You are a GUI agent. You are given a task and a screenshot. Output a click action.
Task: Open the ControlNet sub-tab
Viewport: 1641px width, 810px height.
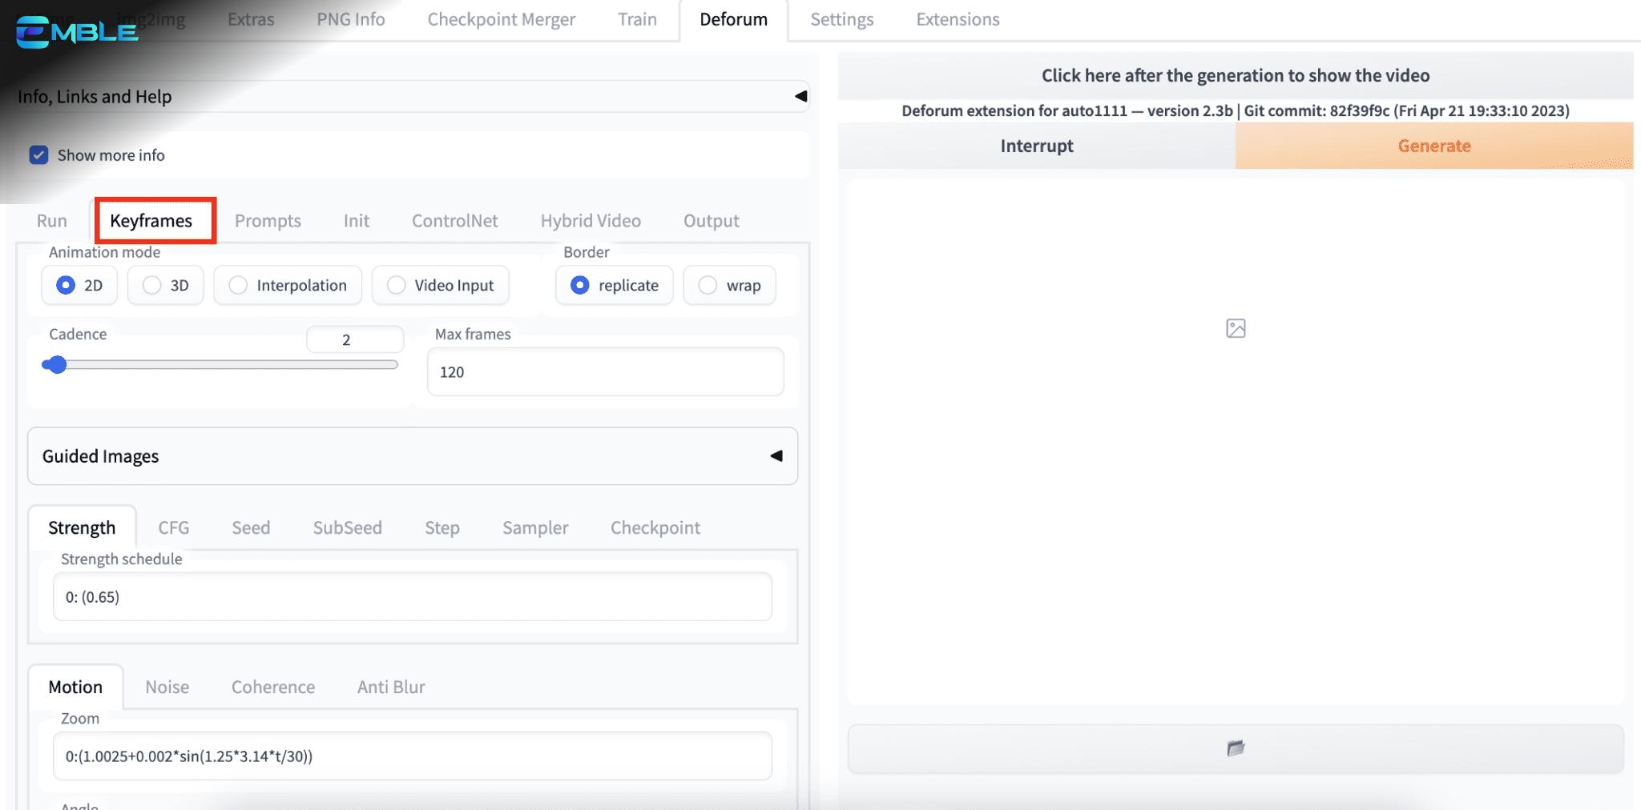coord(455,221)
